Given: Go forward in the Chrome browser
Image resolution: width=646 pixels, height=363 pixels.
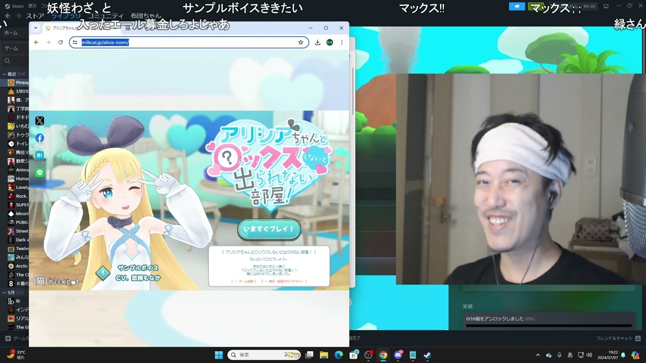Looking at the screenshot, I should (x=48, y=42).
